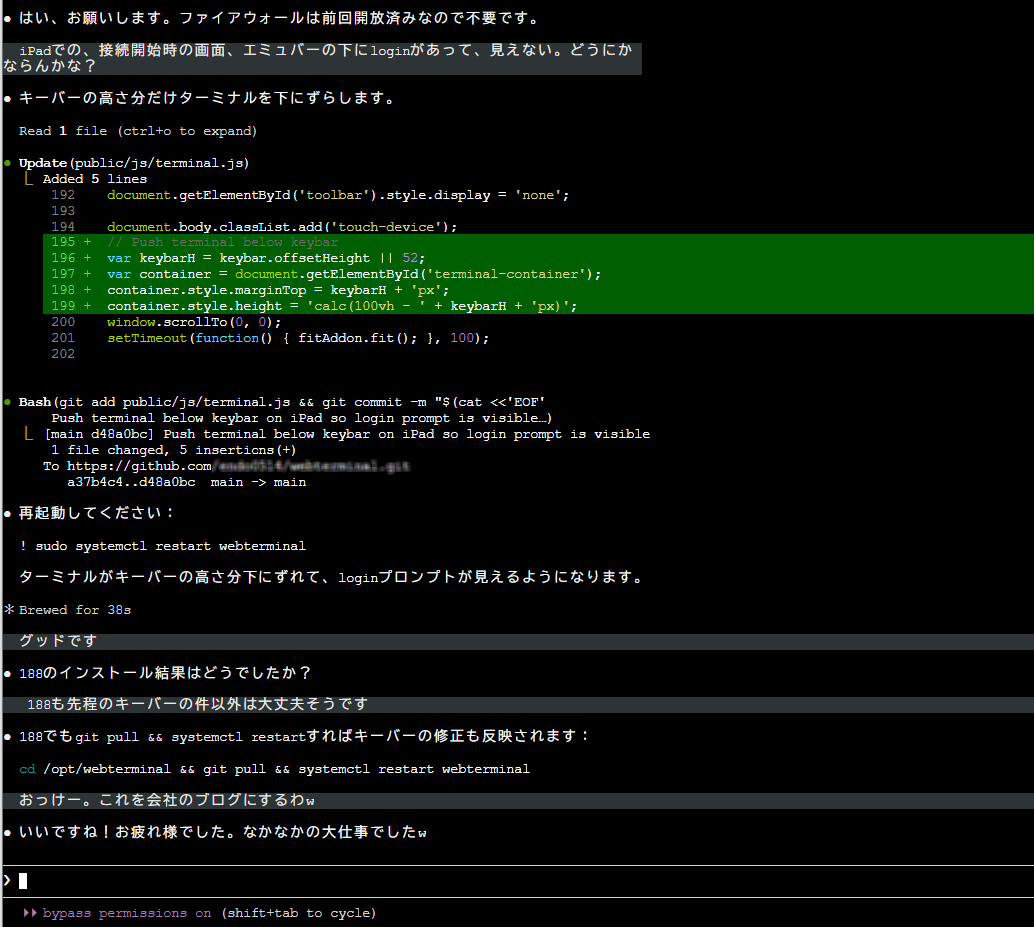1034x927 pixels.
Task: Click the "Added 5 lines" diff summary branch
Action: 94,179
